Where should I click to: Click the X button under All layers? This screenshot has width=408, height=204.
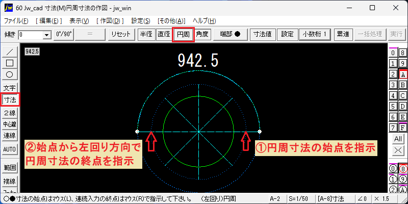point(398,150)
